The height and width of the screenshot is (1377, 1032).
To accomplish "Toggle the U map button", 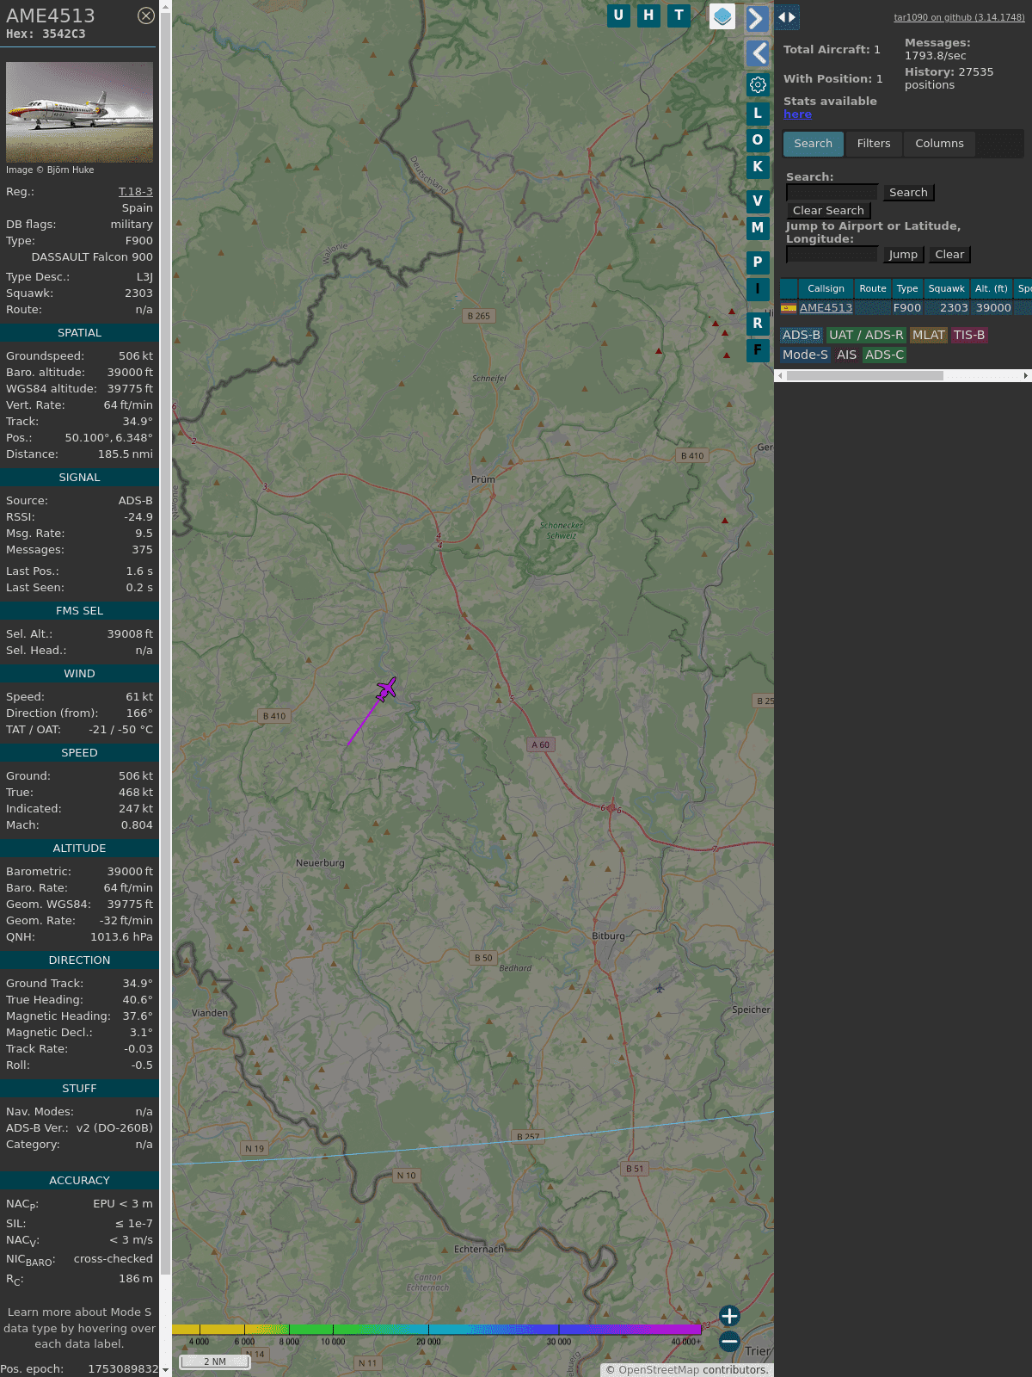I will [x=618, y=15].
